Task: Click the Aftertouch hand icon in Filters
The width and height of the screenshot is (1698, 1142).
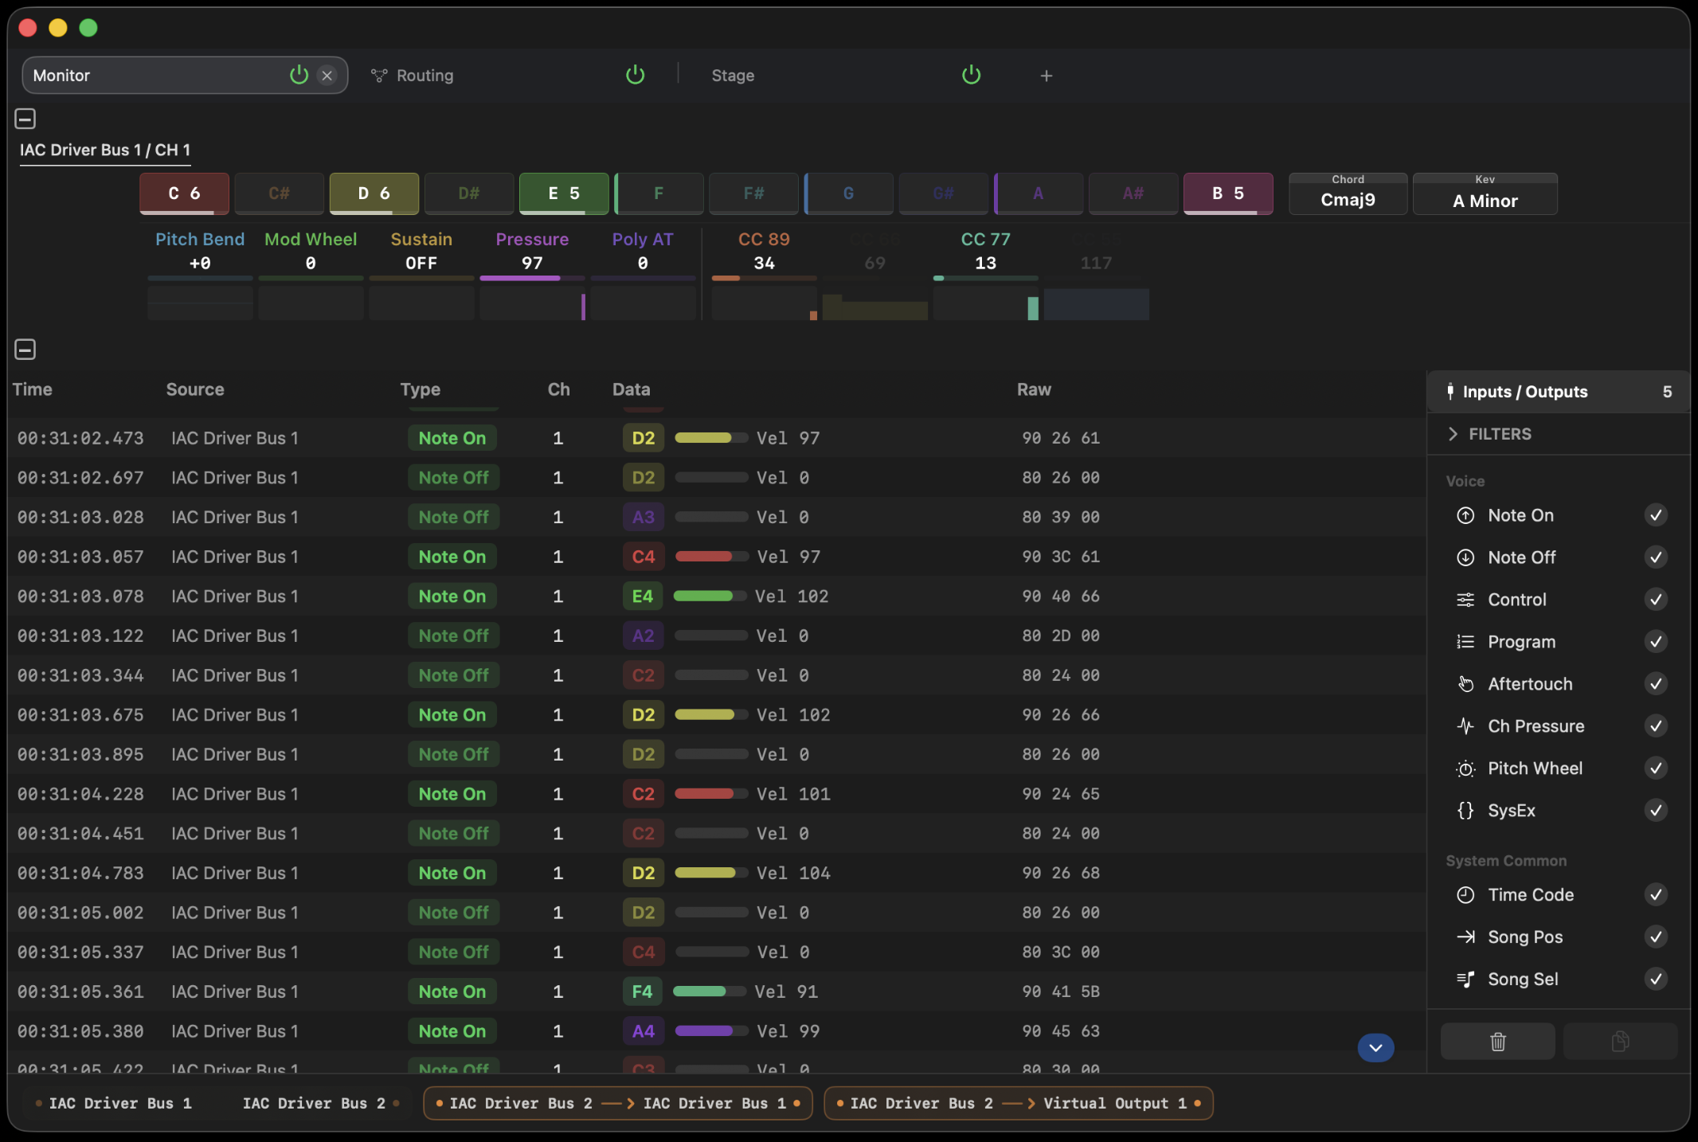Action: coord(1465,683)
